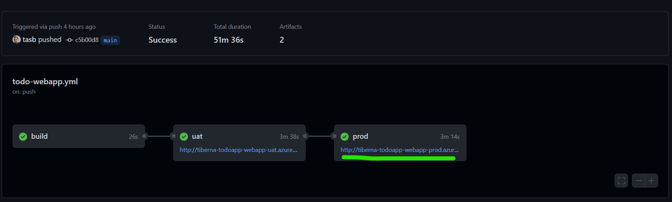Screen dimensions: 672x202
Task: Select the build job node
Action: tap(79, 136)
